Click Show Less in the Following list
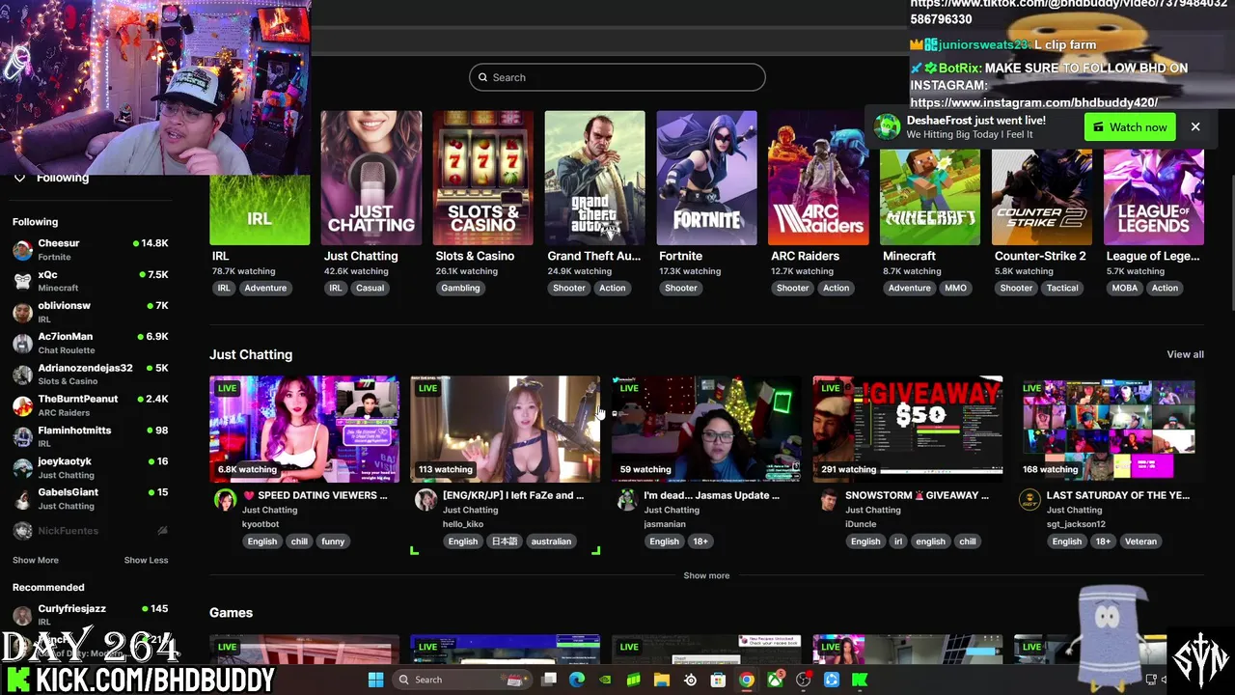This screenshot has width=1235, height=695. 146,560
